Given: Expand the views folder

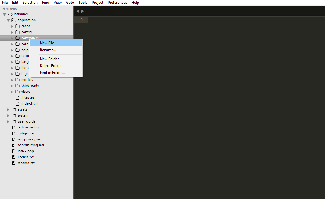Looking at the screenshot, I should click(12, 92).
